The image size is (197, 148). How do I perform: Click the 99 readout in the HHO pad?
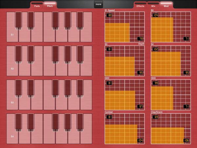156,83
